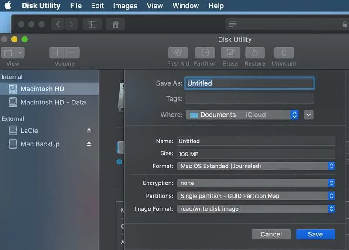The image size is (349, 250).
Task: Open the Partitions dropdown
Action: tap(256, 196)
